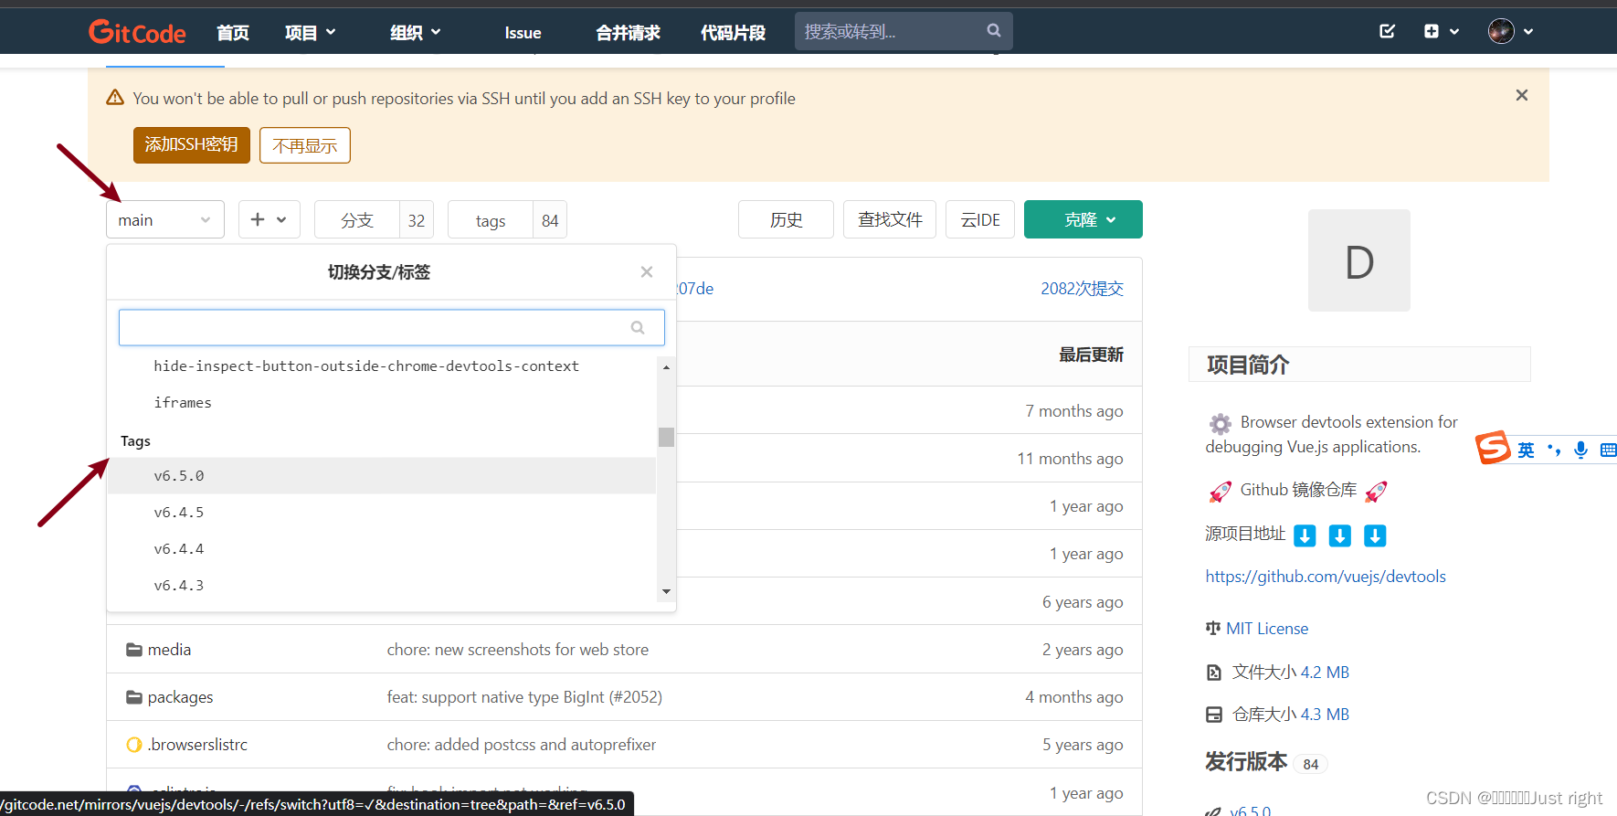
Task: Click the .browserslistrc file icon
Action: point(134,745)
